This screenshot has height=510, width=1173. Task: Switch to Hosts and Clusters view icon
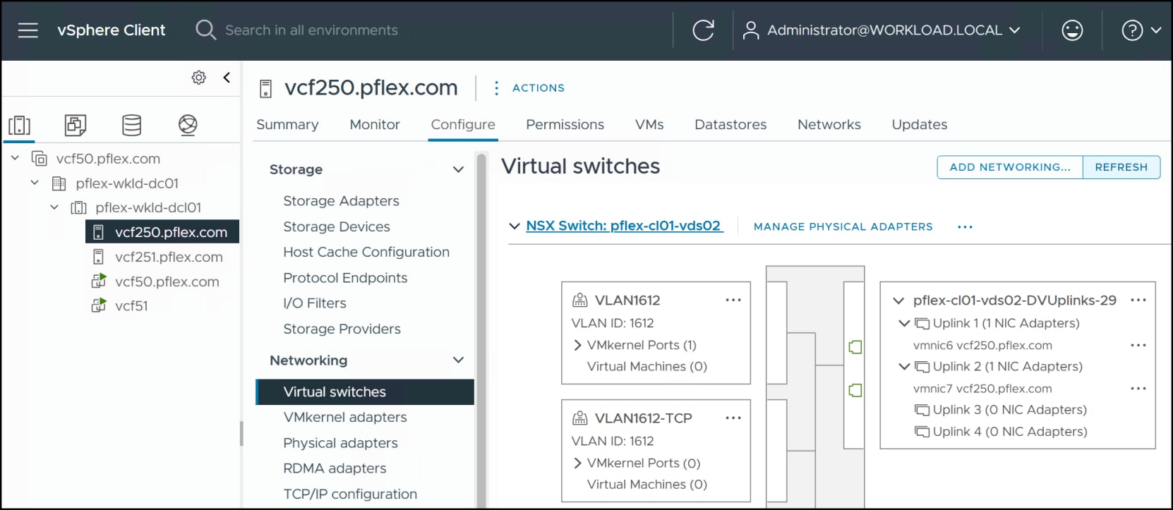click(19, 125)
